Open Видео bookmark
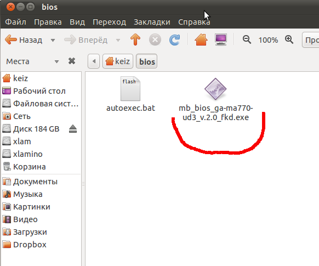 point(41,219)
